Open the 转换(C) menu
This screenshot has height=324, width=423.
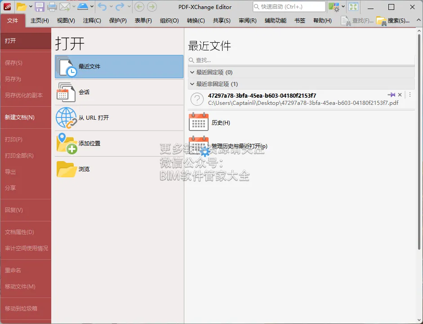click(x=196, y=21)
